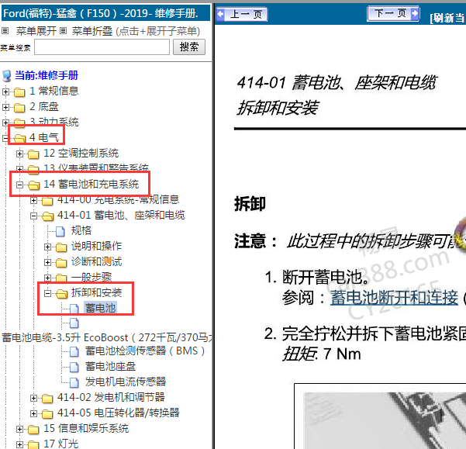Viewport: 466px width, 449px height.
Task: Click the 菜单折叠 list icon
Action: [x=63, y=30]
